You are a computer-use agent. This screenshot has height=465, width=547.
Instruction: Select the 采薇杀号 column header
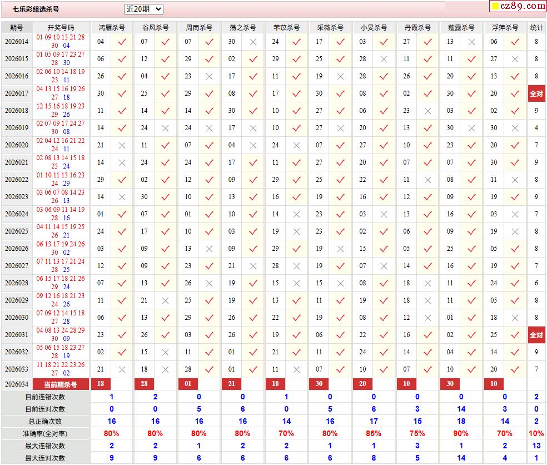(x=330, y=27)
